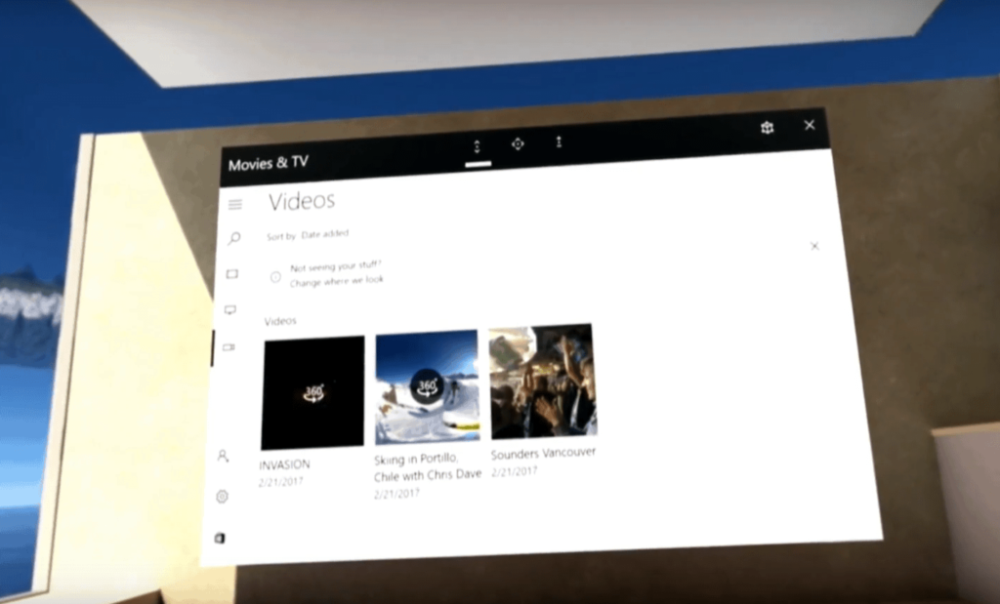Select the Videos section icon in sidebar
Viewport: 1000px width, 604px height.
tap(229, 347)
